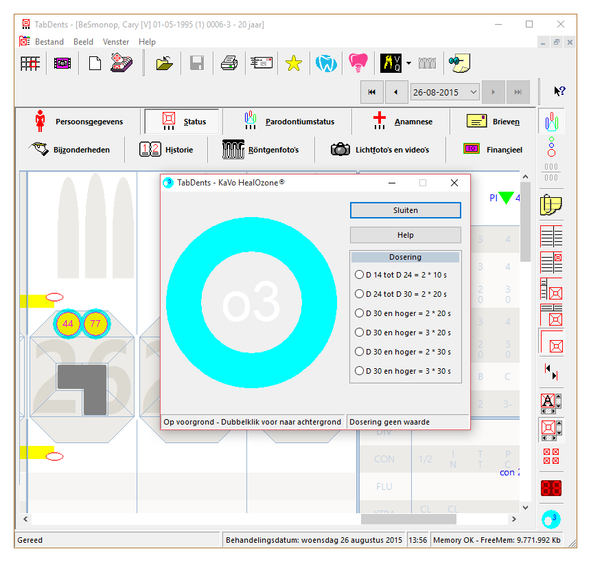The image size is (591, 562).
Task: Click the gray teeth row toolbar icon
Action: [x=427, y=63]
